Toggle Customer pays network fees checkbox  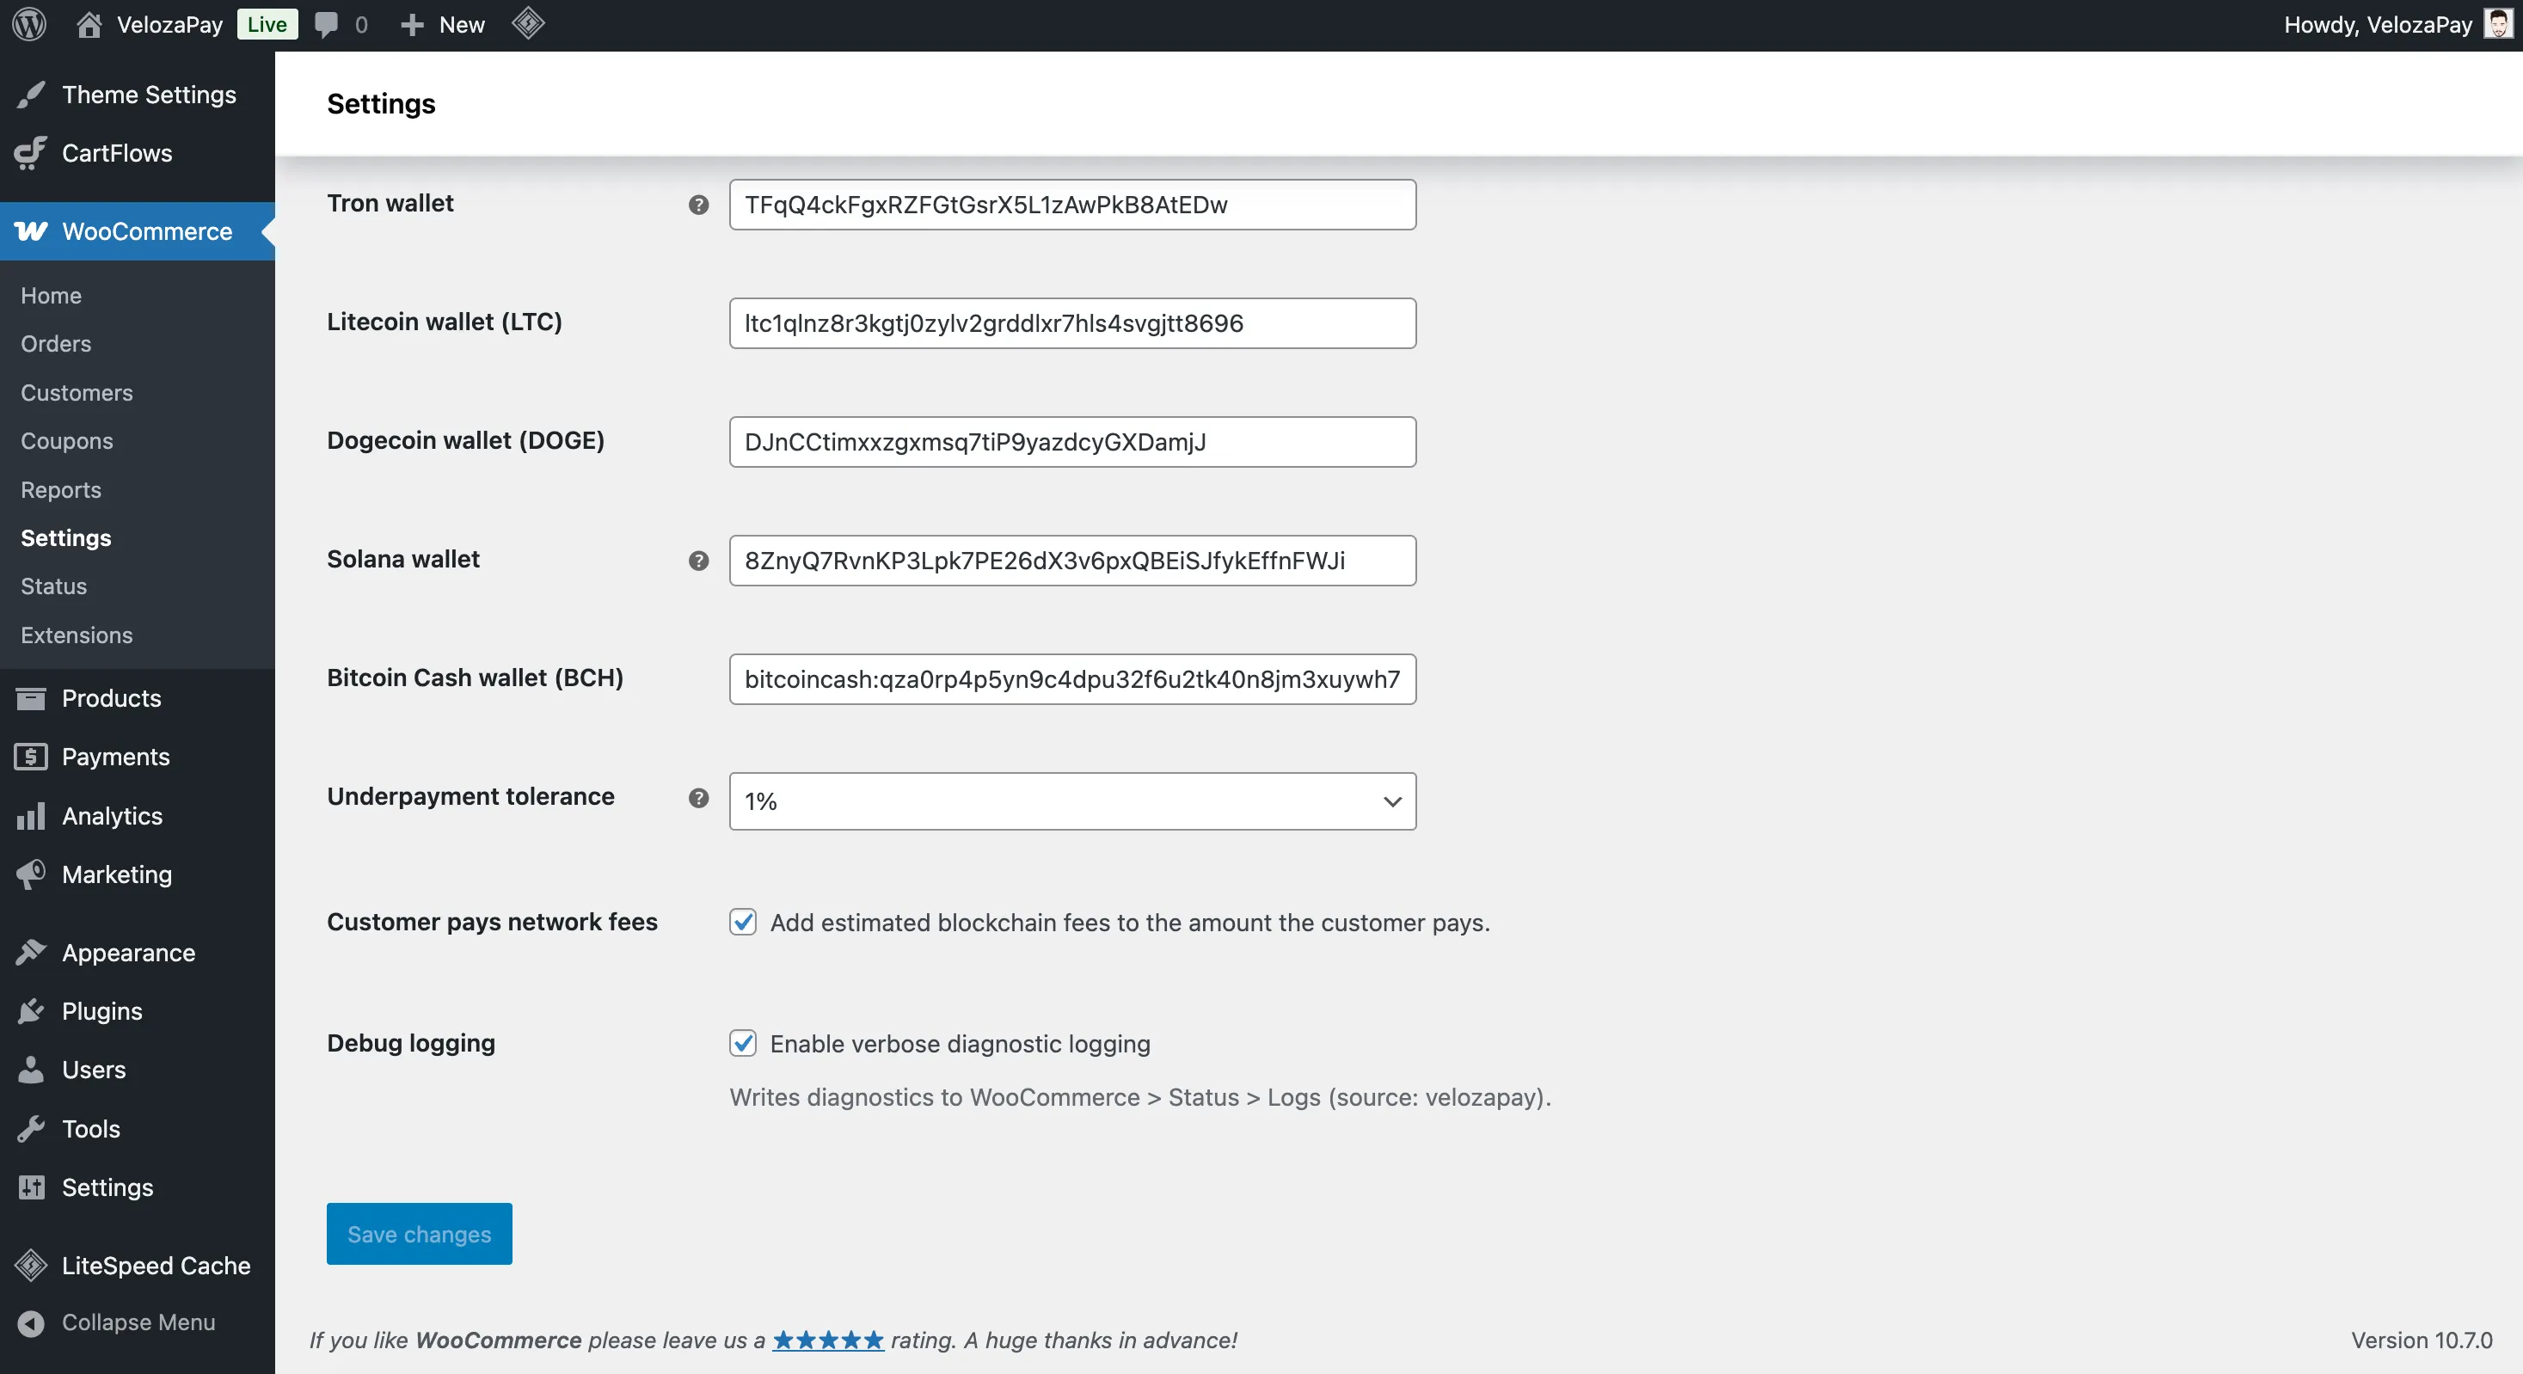point(742,923)
